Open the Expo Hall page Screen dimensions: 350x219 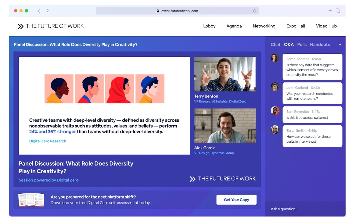click(x=295, y=26)
